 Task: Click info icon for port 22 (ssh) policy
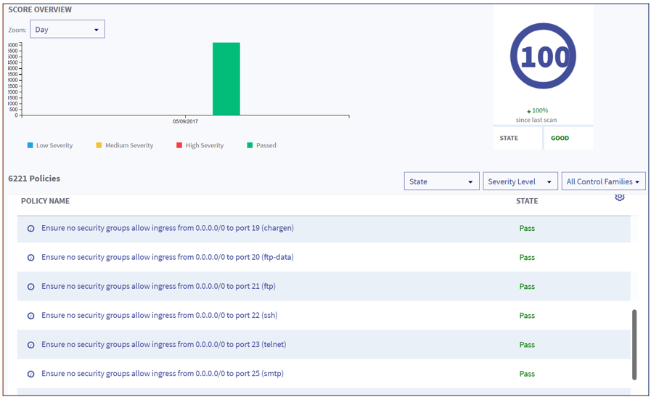[x=30, y=316]
